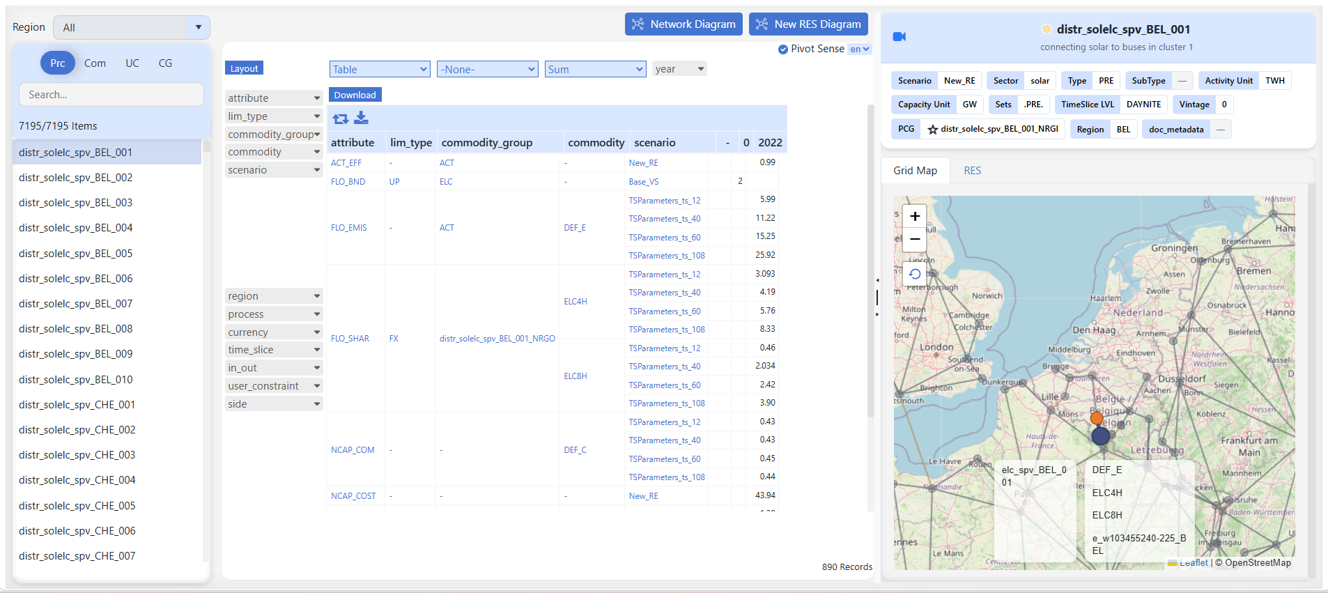Select the dark blue circle marker on the map
The height and width of the screenshot is (593, 1328).
1101,436
